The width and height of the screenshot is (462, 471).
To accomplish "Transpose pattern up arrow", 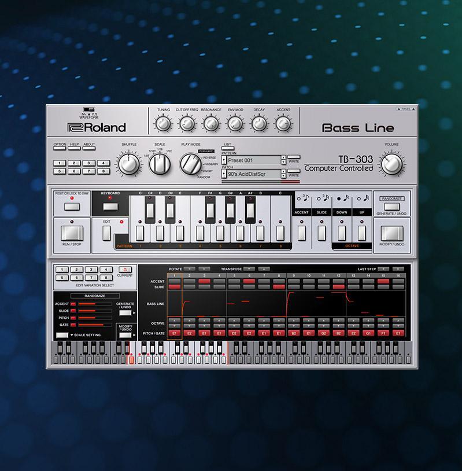I will point(264,269).
